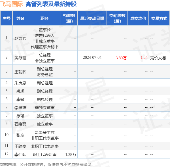Select the 姓名 column header

(20, 18)
